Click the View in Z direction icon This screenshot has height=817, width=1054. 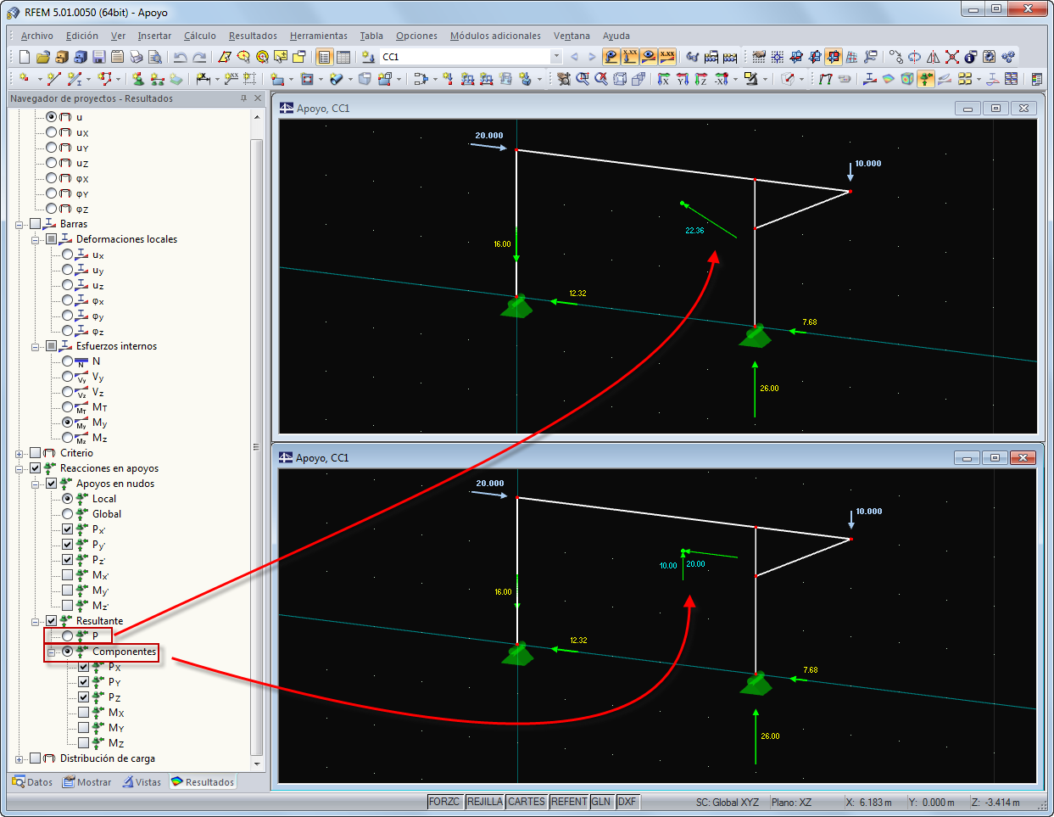click(701, 79)
